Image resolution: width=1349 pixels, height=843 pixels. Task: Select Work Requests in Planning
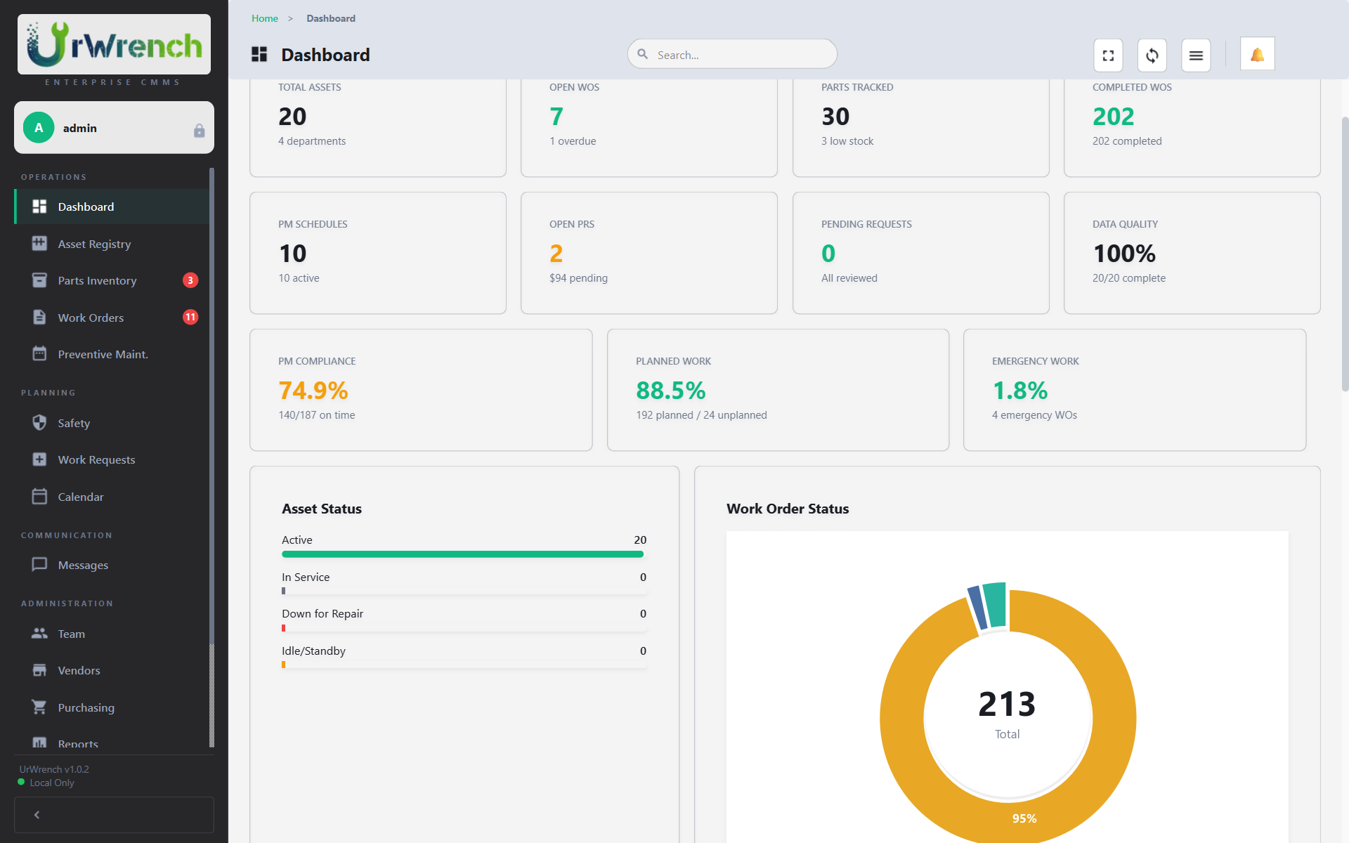click(x=96, y=459)
